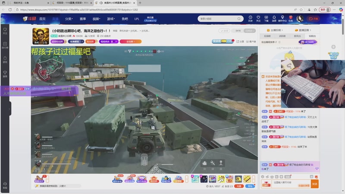Click the streamer's channel avatar

[41, 36]
